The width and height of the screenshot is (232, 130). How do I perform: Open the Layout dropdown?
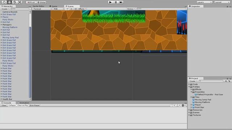point(222,2)
